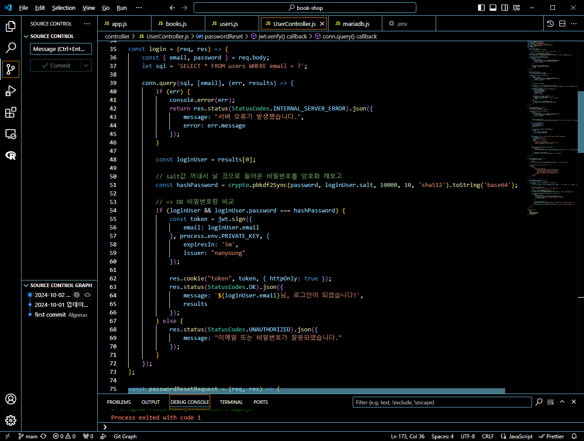View the remote target icon on 2024-10-02 commit

click(x=77, y=295)
